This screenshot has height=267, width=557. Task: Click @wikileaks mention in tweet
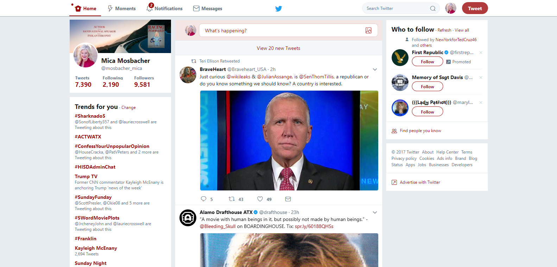[238, 77]
